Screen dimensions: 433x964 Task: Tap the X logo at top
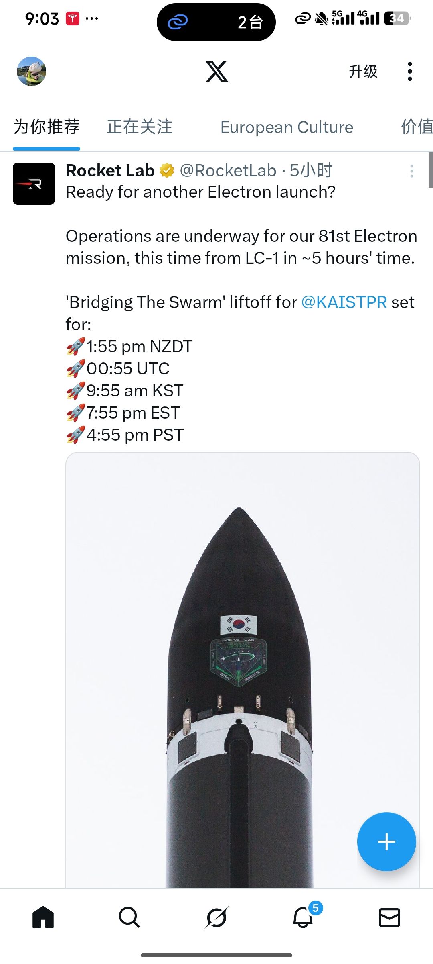[216, 71]
